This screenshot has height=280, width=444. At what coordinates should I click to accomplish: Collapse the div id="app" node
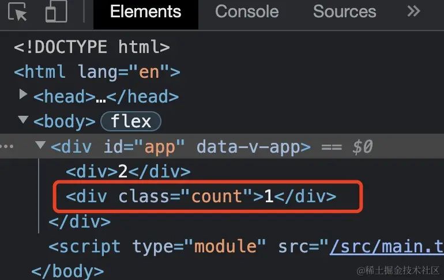40,145
